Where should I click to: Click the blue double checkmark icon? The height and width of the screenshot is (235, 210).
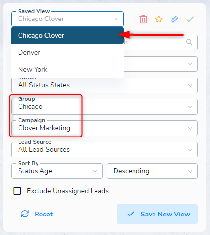[x=174, y=19]
